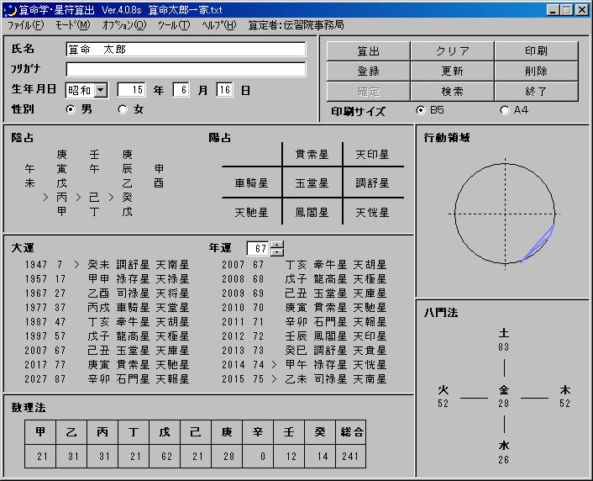
Task: Click the 庚 辰 day pillar in 陰占
Action: click(x=127, y=161)
